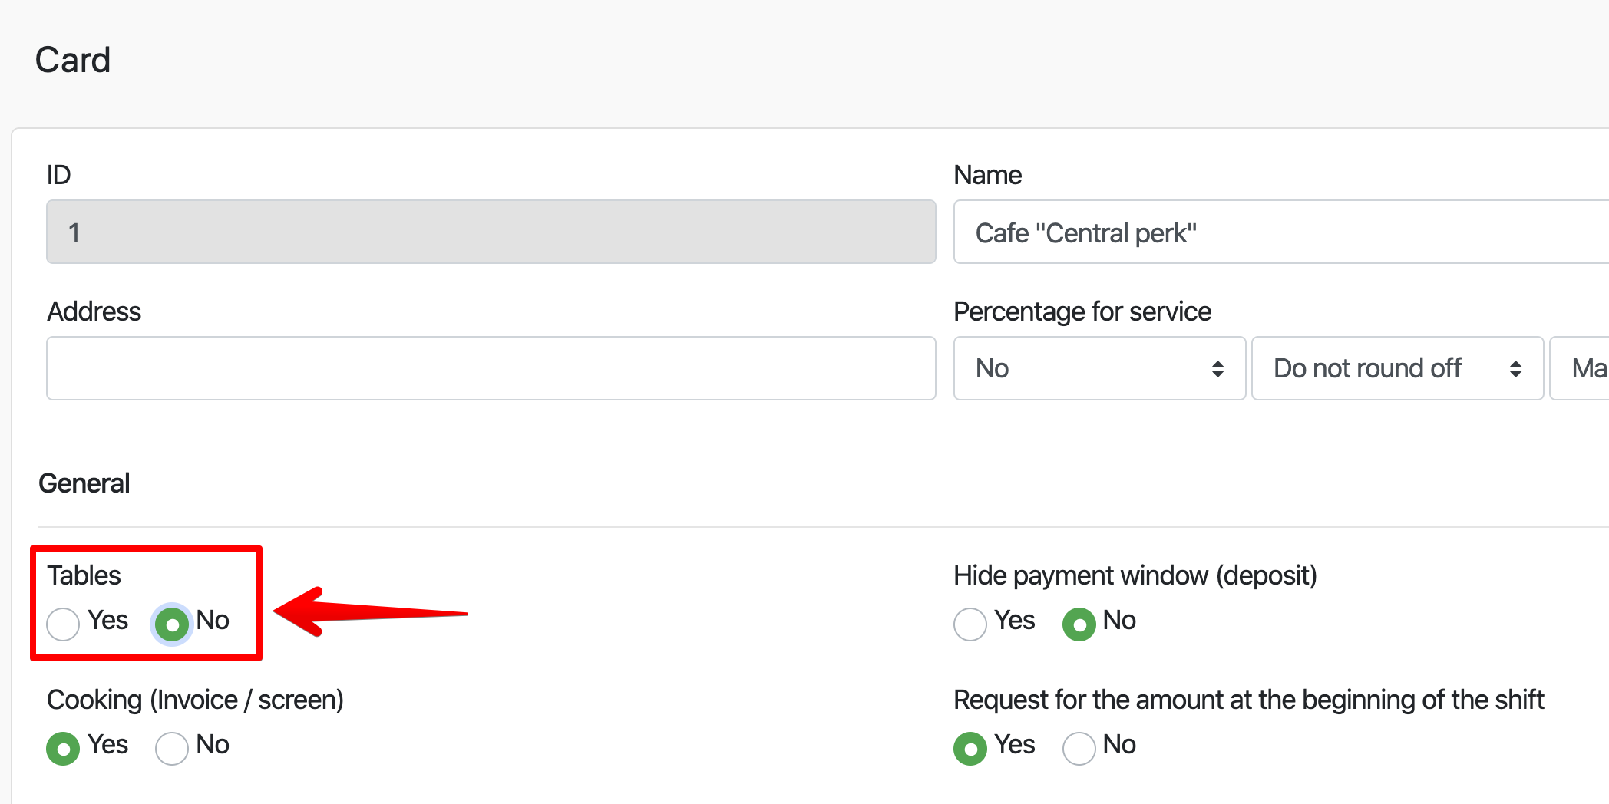1609x804 pixels.
Task: Click the 'General' section heading
Action: pos(84,483)
